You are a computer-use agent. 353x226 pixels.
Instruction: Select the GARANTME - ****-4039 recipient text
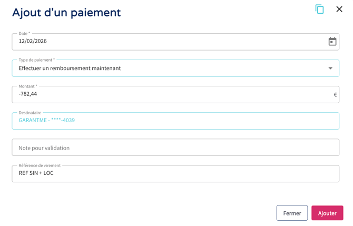pyautogui.click(x=46, y=120)
